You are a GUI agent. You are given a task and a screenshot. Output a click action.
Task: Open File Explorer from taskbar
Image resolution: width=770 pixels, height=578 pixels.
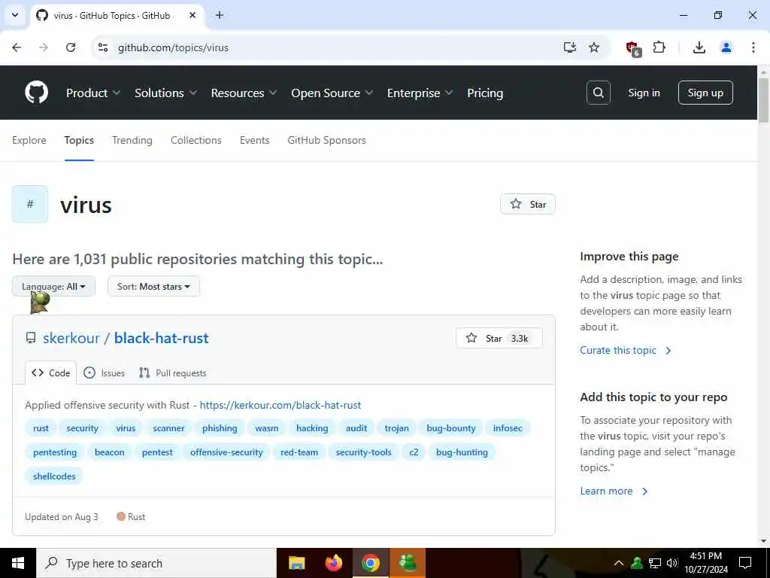[296, 563]
